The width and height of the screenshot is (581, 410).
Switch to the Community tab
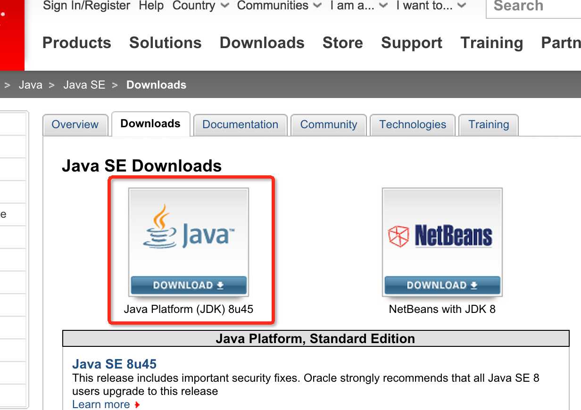[x=329, y=125]
